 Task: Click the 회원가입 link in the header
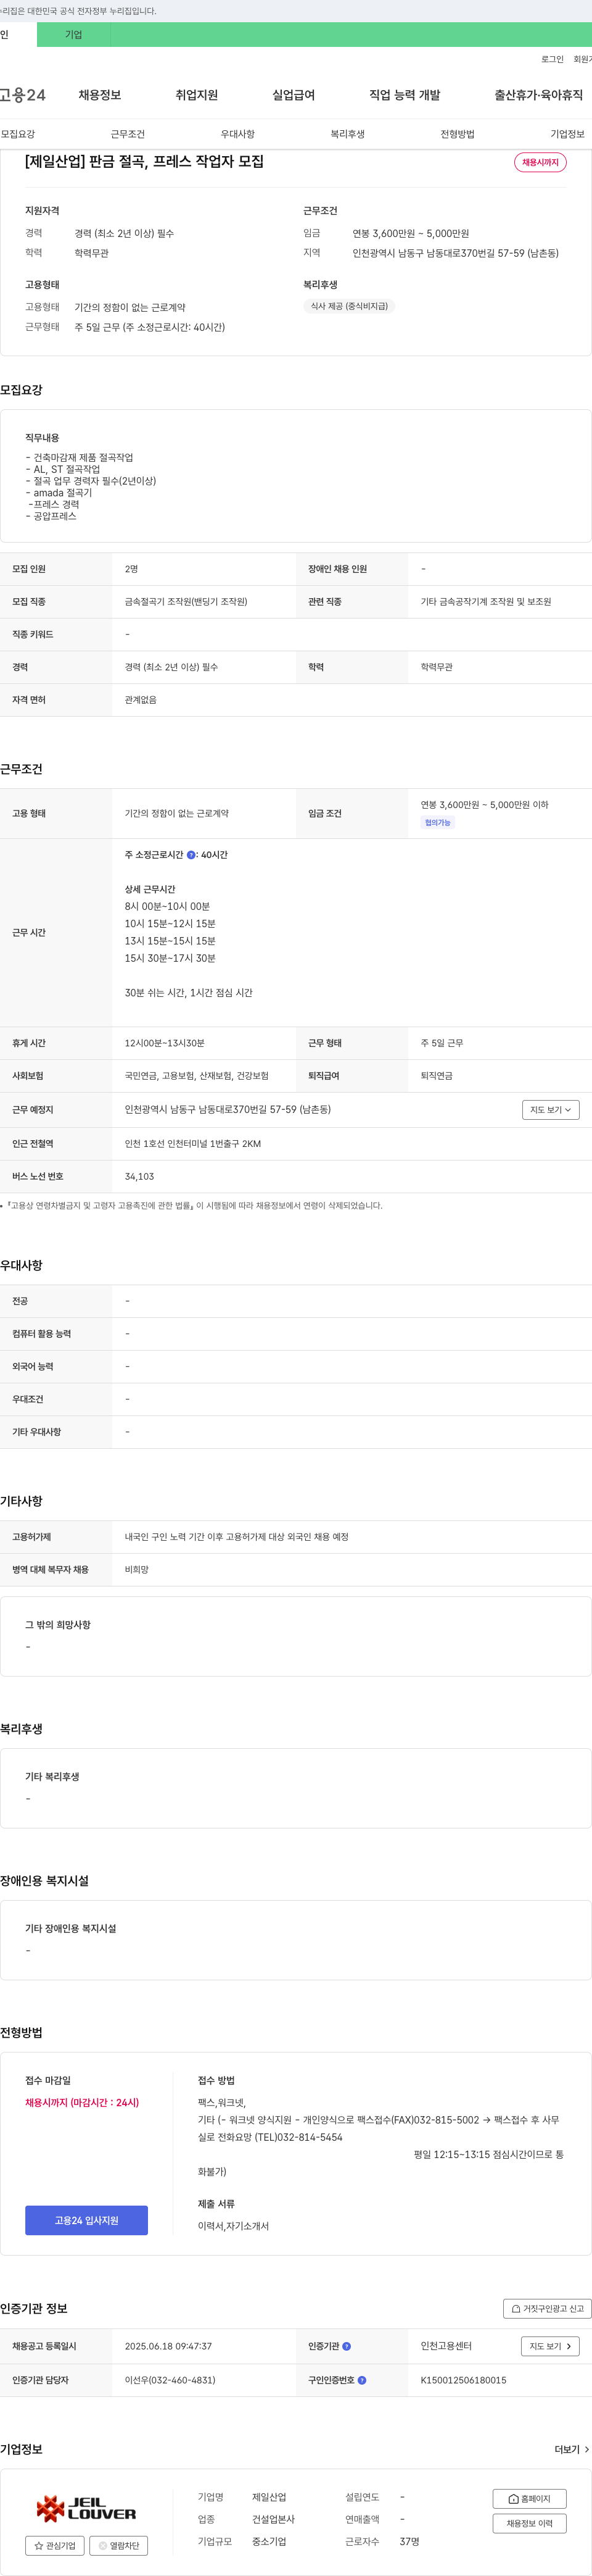tap(582, 59)
